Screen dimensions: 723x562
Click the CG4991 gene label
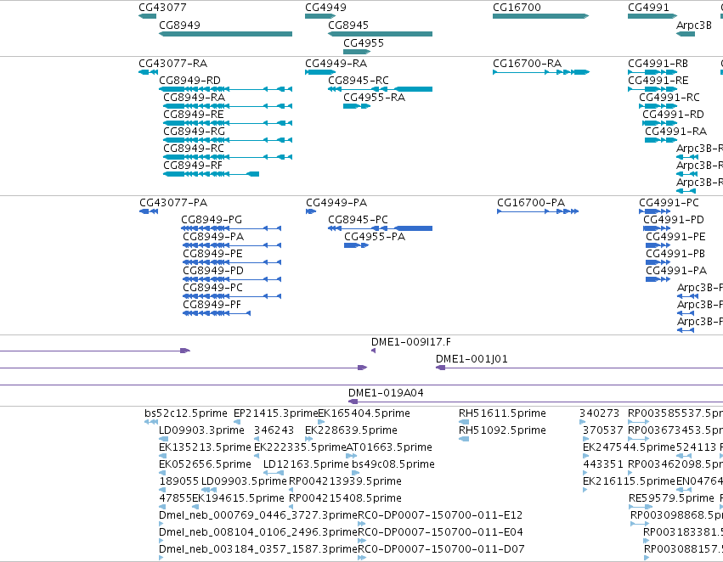tap(648, 8)
